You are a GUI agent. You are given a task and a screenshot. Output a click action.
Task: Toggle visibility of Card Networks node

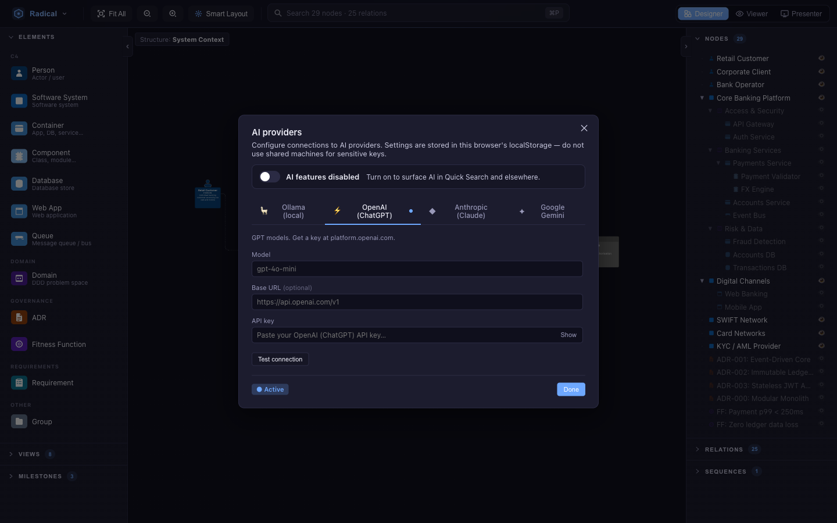point(821,333)
